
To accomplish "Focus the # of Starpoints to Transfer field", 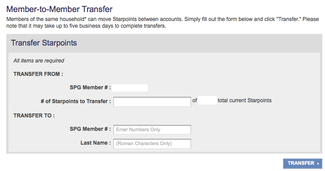I will pos(152,101).
